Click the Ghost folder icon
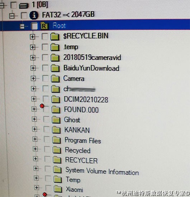The image size is (190, 197). point(56,119)
